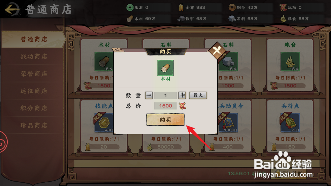Open the 战功商店 tab
Image resolution: width=331 pixels, height=186 pixels.
point(34,56)
